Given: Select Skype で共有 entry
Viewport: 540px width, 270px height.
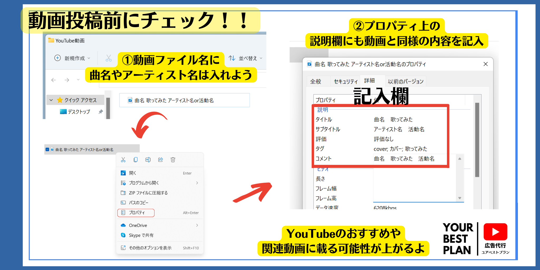Looking at the screenshot, I should [160, 235].
